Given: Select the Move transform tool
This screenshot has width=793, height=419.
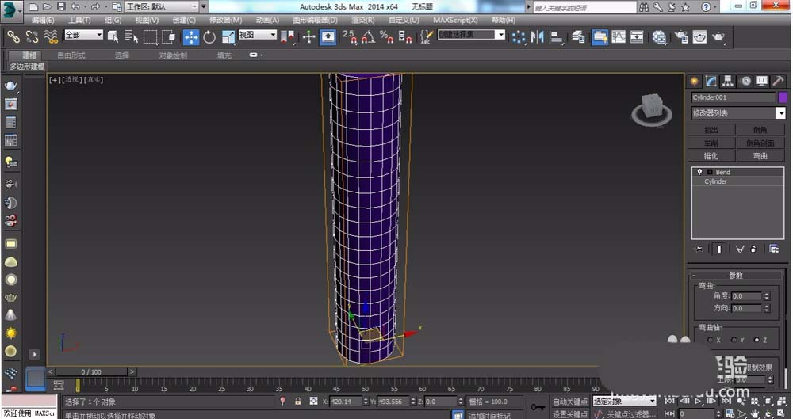Looking at the screenshot, I should tap(191, 36).
